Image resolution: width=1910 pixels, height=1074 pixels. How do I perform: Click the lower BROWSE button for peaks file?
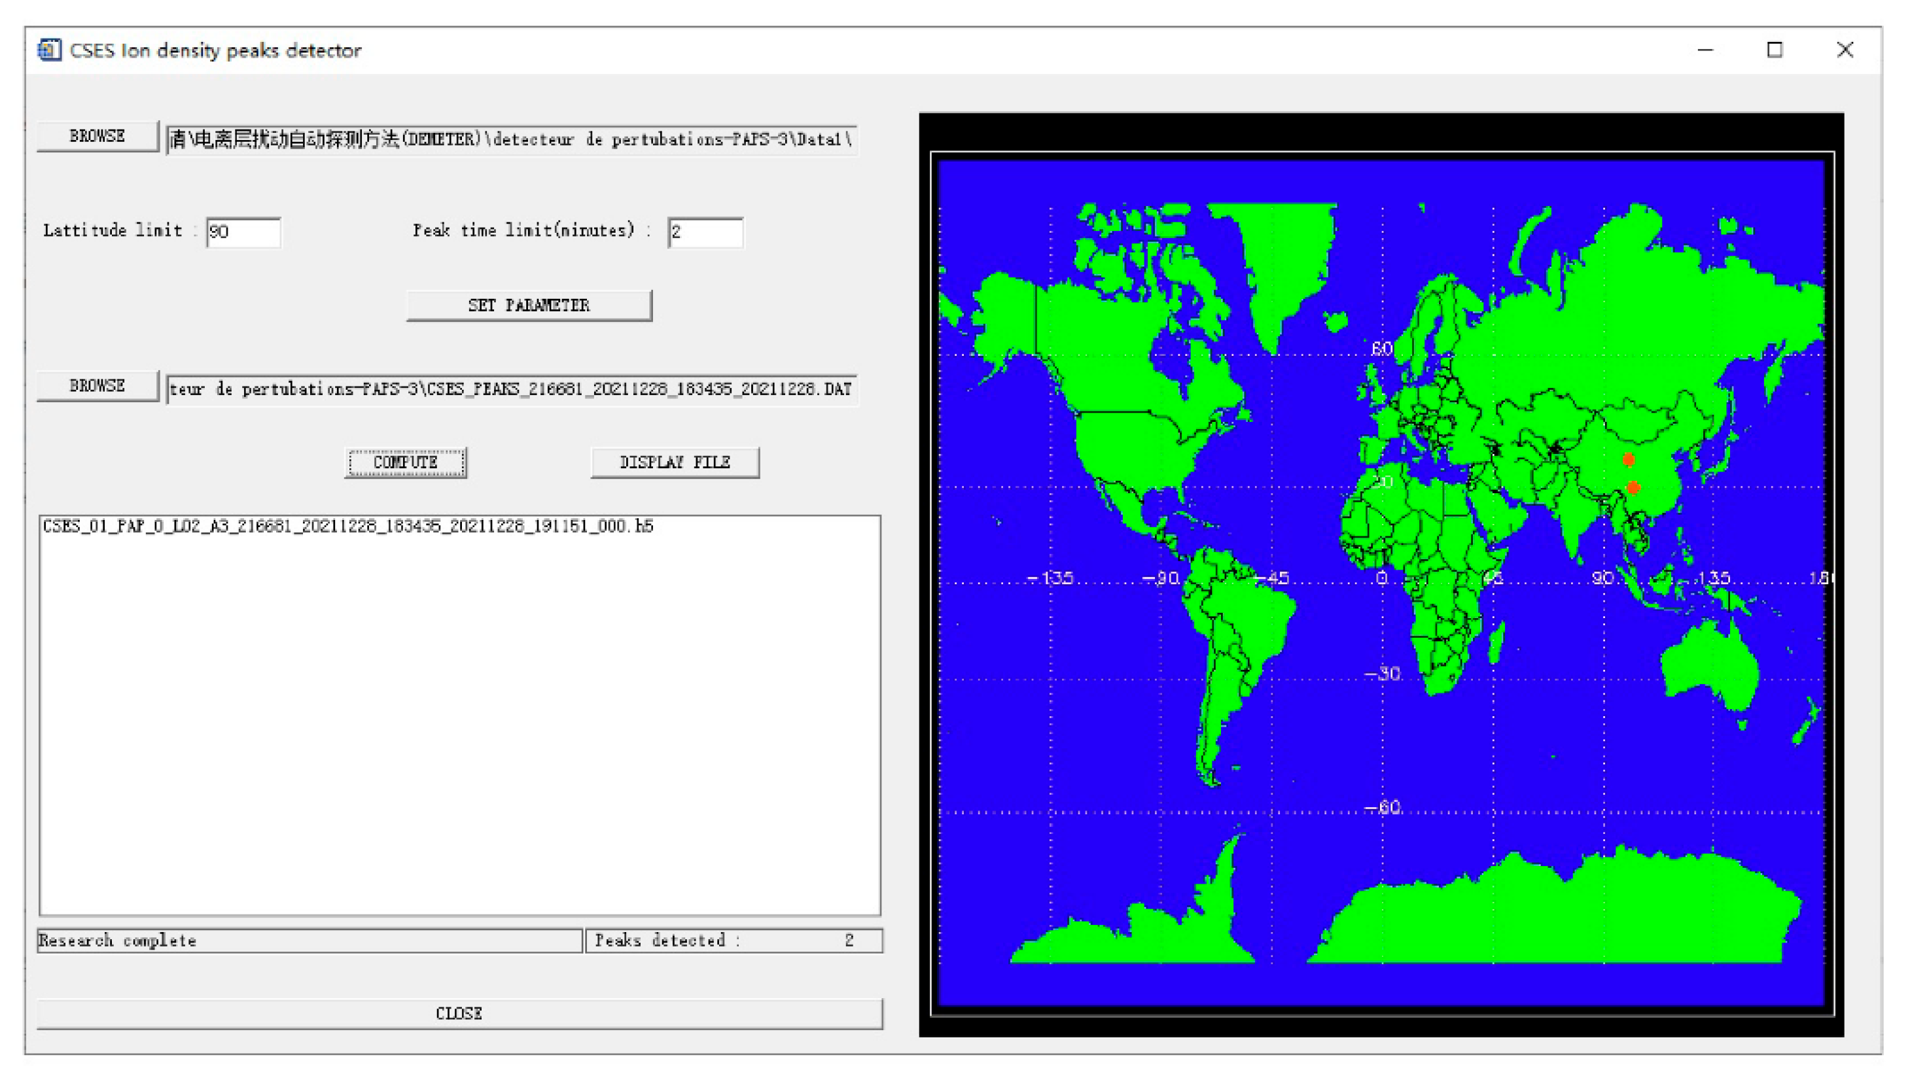96,385
